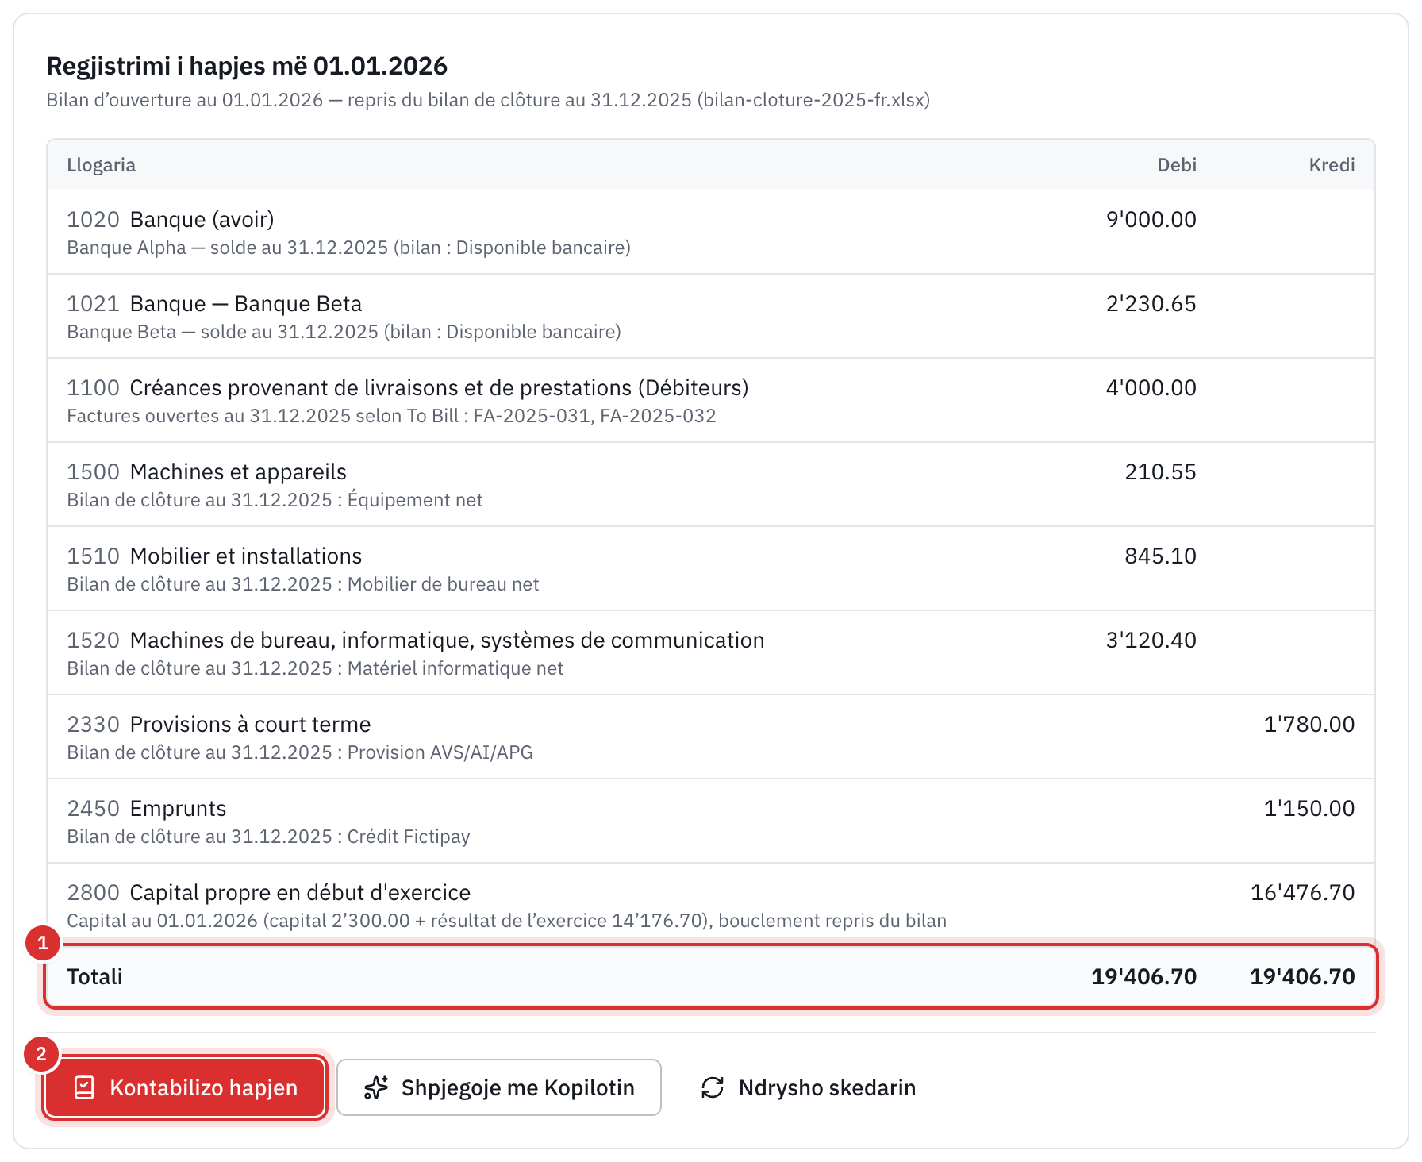Click the sparkle icon beside Shpjegoje me Kopilotin

pos(376,1087)
